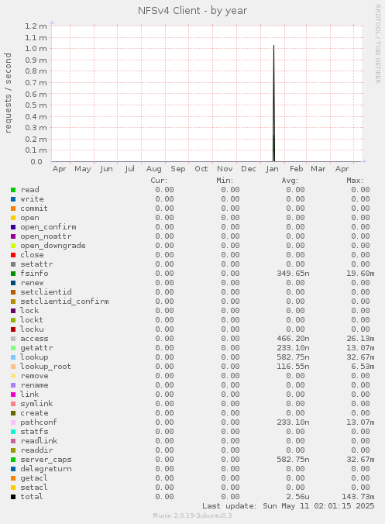Image resolution: width=385 pixels, height=524 pixels.
Task: Click the Jan x-axis label
Action: click(272, 169)
